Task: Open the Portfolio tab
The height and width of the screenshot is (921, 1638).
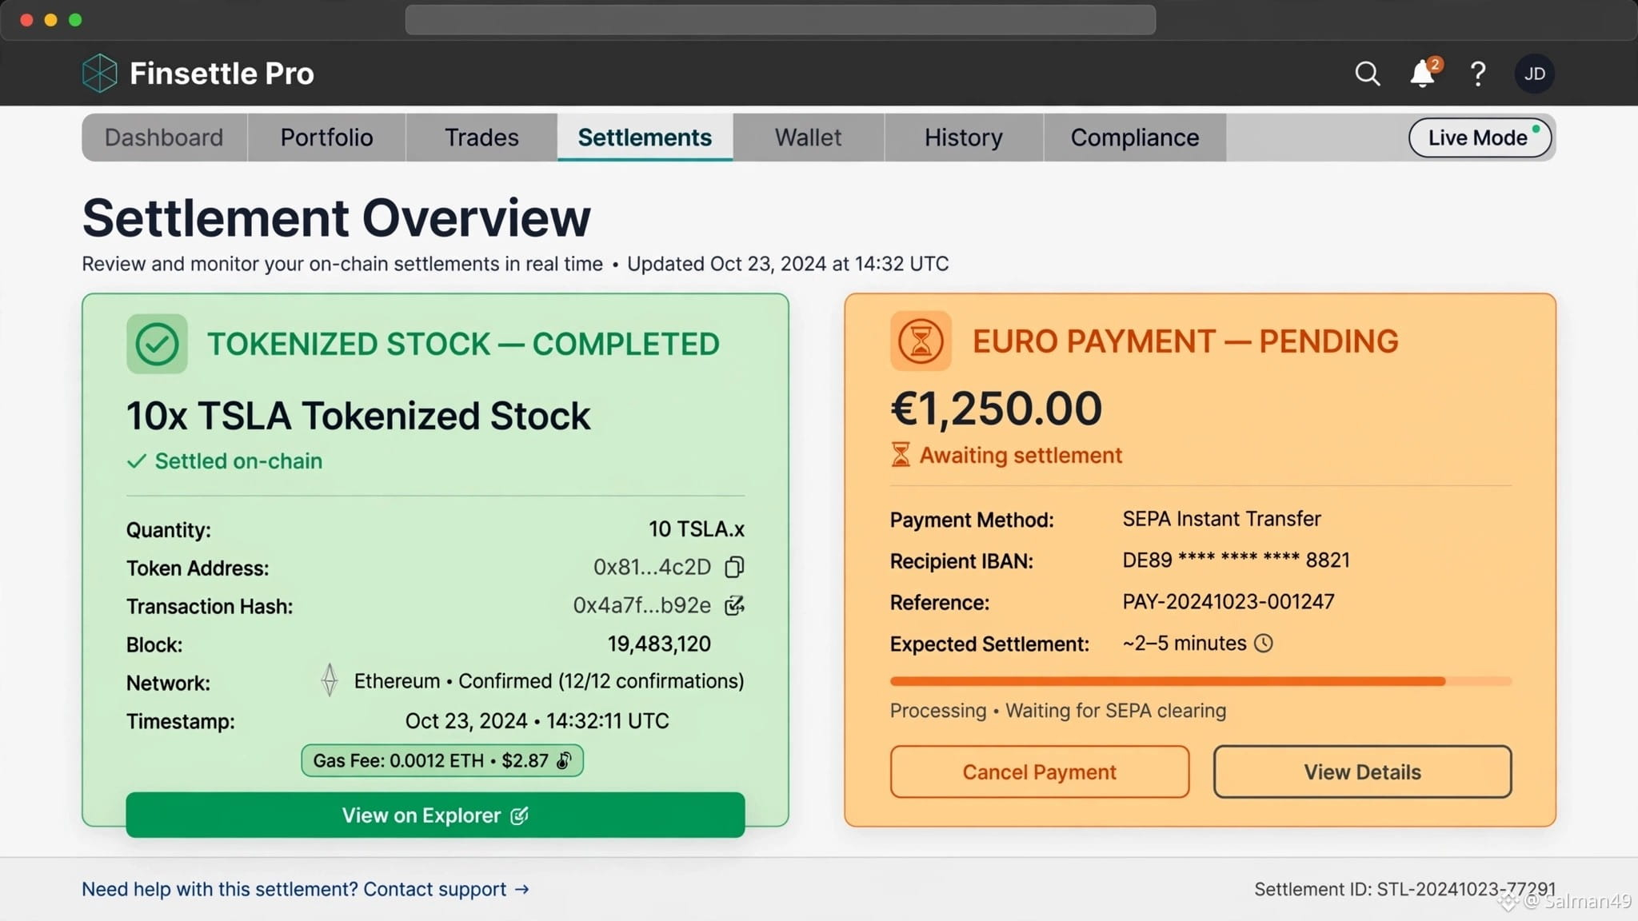Action: pyautogui.click(x=326, y=138)
